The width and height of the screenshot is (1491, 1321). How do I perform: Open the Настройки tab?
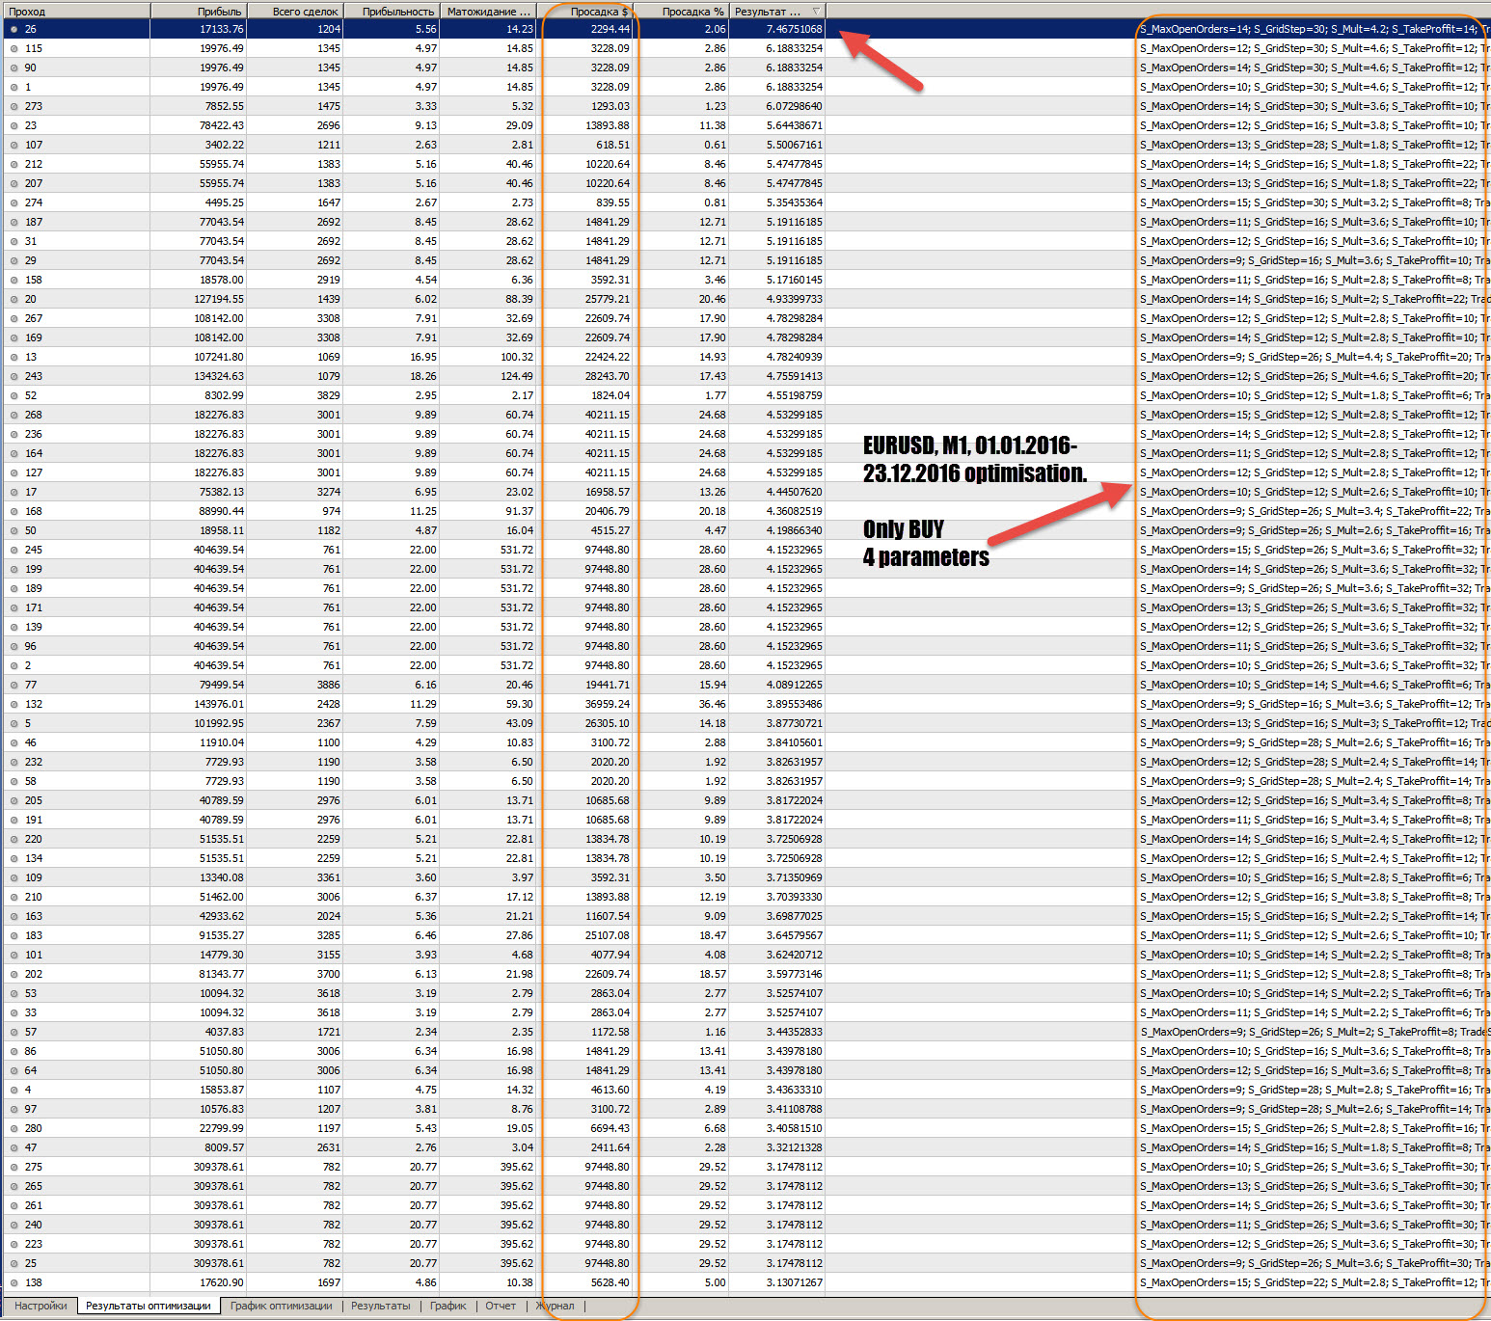click(x=41, y=1306)
